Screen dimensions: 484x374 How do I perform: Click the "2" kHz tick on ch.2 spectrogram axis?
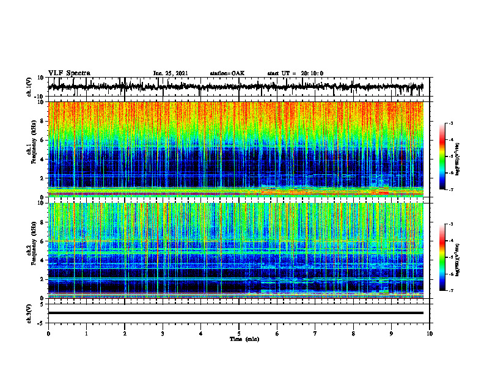click(x=43, y=279)
